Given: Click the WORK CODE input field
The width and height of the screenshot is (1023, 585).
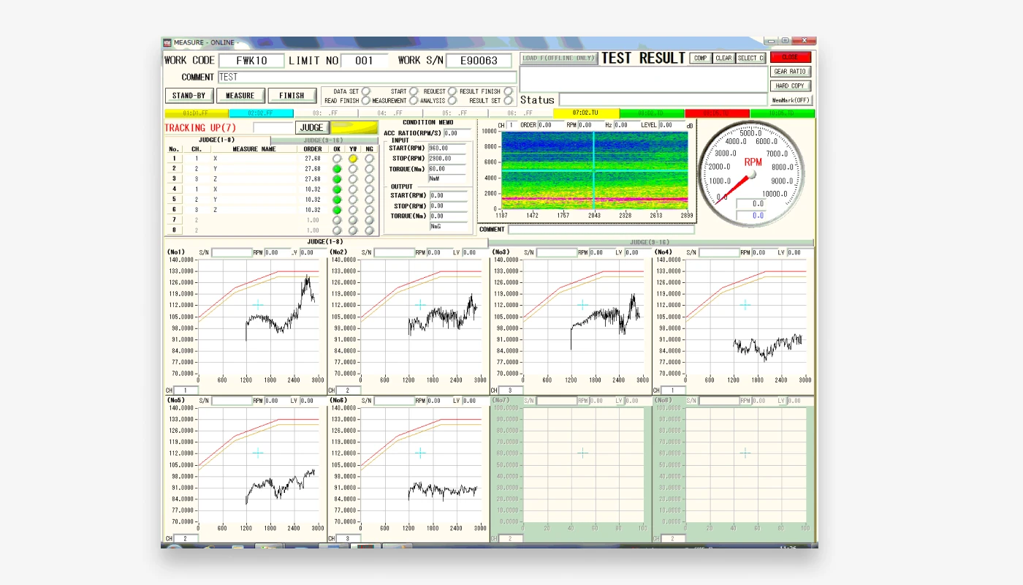Looking at the screenshot, I should [x=251, y=61].
